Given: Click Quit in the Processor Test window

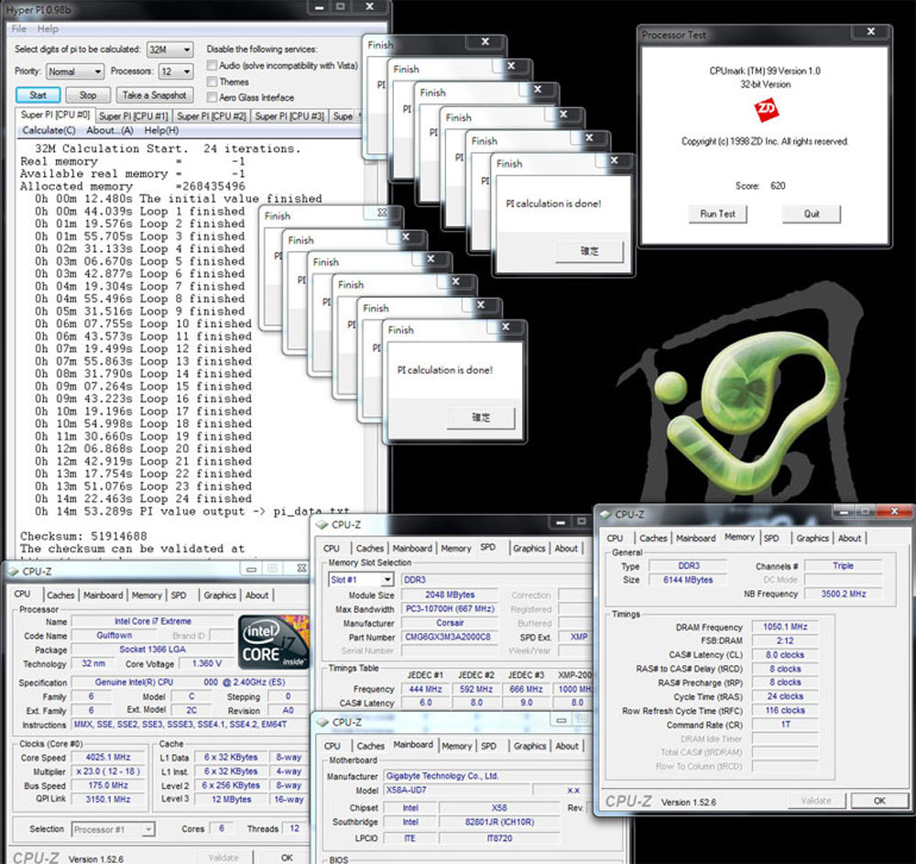Looking at the screenshot, I should pyautogui.click(x=812, y=213).
